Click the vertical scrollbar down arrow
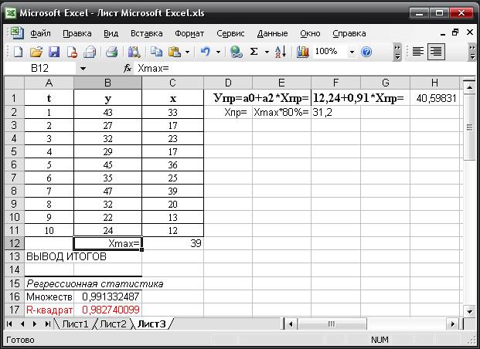The image size is (480, 349). pos(470,311)
